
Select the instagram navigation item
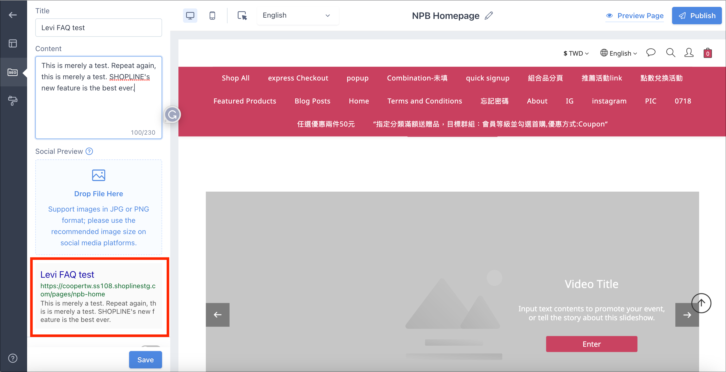click(609, 101)
